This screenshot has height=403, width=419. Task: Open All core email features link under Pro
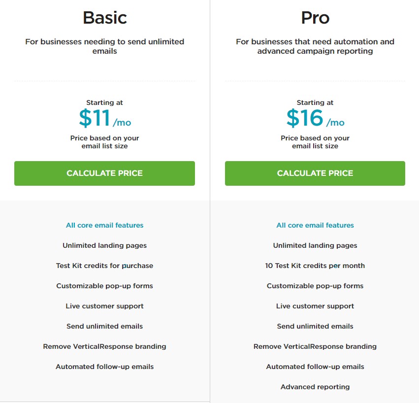coord(315,225)
